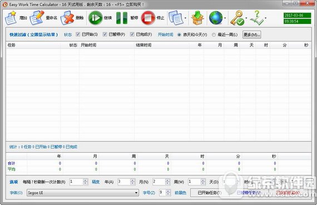Open dropdown arrow beside help book icon
Image resolution: width=317 pixels, height=205 pixels.
266,18
